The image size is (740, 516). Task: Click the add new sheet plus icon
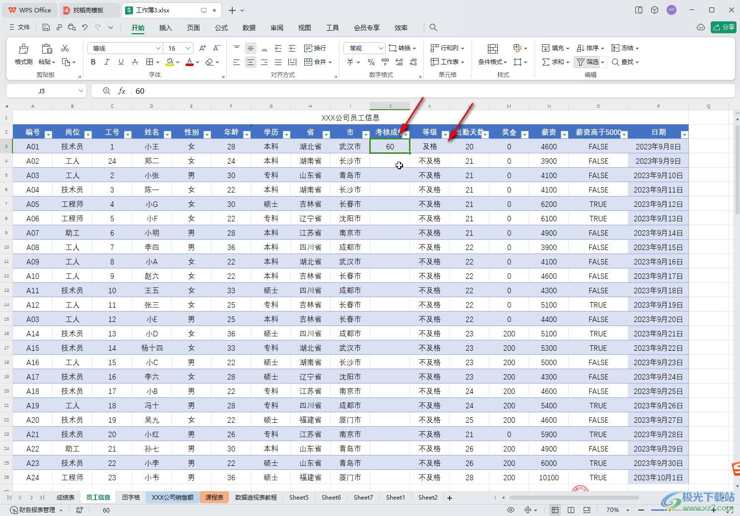click(450, 498)
